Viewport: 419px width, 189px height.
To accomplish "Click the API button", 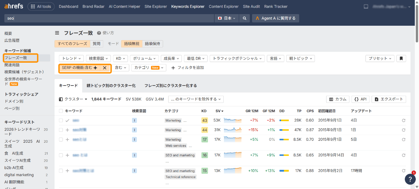I will pyautogui.click(x=360, y=99).
